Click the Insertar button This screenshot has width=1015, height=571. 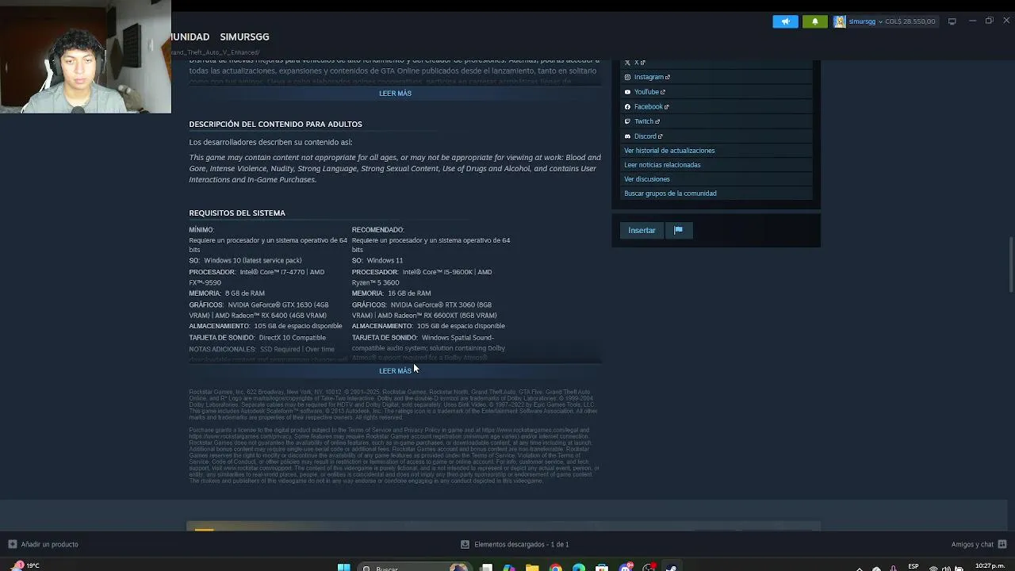coord(642,231)
